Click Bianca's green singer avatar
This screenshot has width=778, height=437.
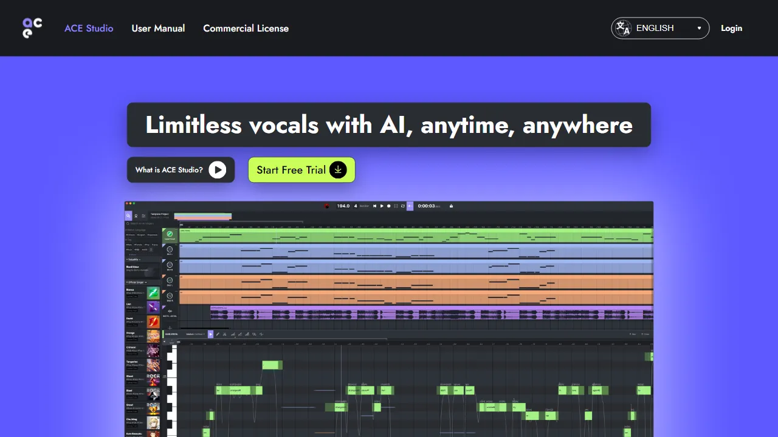click(153, 293)
